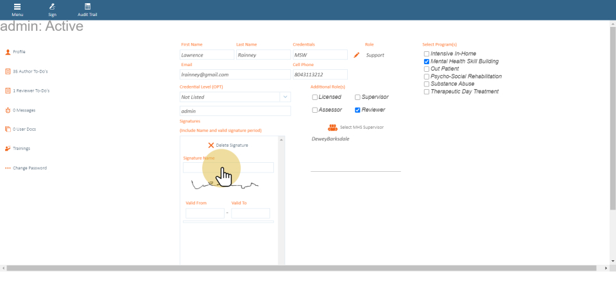Screen dimensions: 616x284
Task: Click the Delete Signature X icon
Action: tap(211, 146)
